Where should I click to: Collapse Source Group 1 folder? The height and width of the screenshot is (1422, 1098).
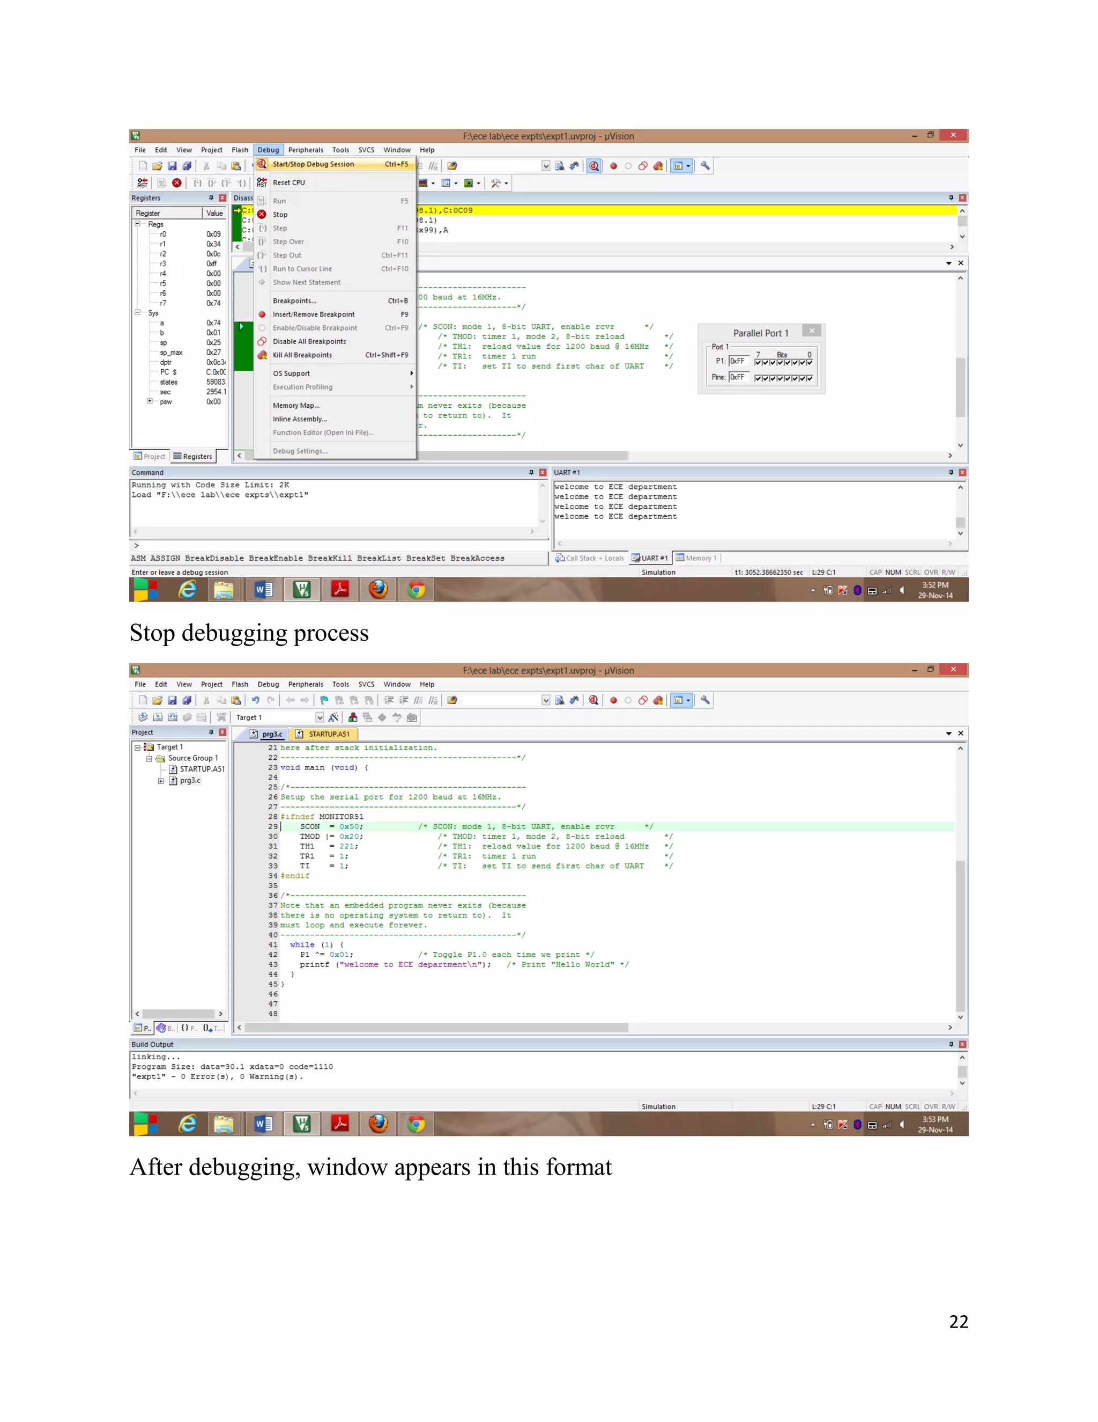(x=149, y=759)
